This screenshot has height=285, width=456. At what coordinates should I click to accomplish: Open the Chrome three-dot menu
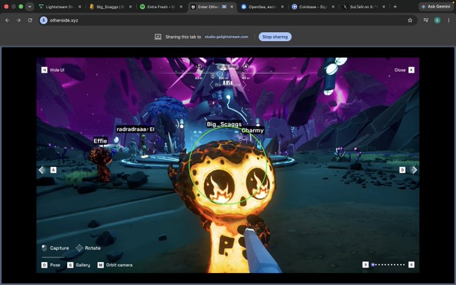(x=449, y=20)
